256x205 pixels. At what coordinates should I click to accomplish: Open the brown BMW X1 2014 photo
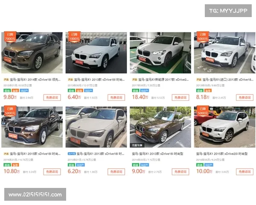pyautogui.click(x=32, y=53)
